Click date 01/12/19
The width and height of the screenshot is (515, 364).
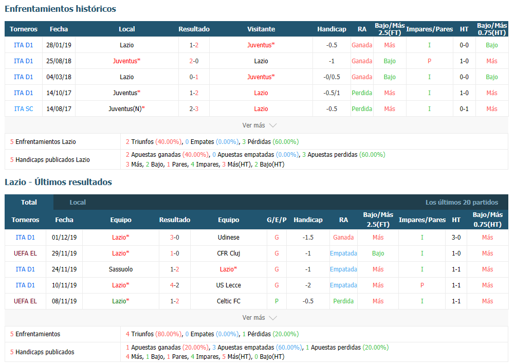(64, 237)
